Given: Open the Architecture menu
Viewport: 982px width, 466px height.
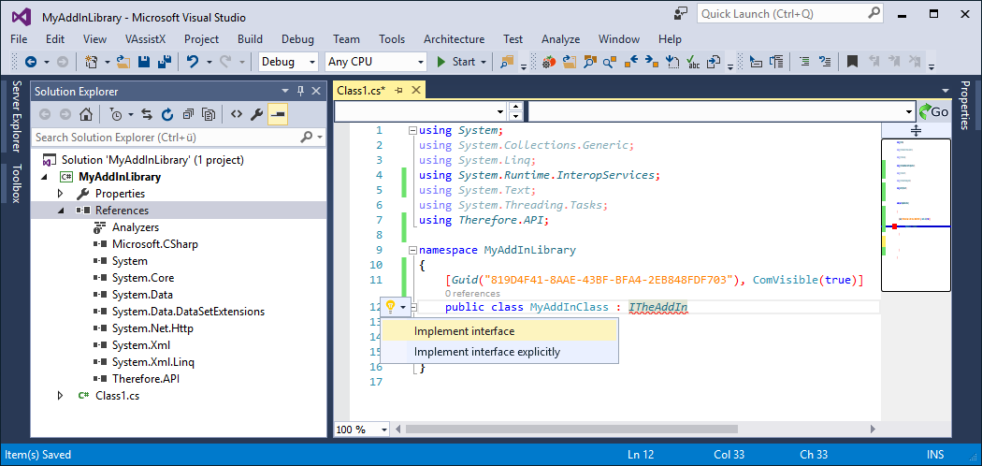Looking at the screenshot, I should coord(454,39).
